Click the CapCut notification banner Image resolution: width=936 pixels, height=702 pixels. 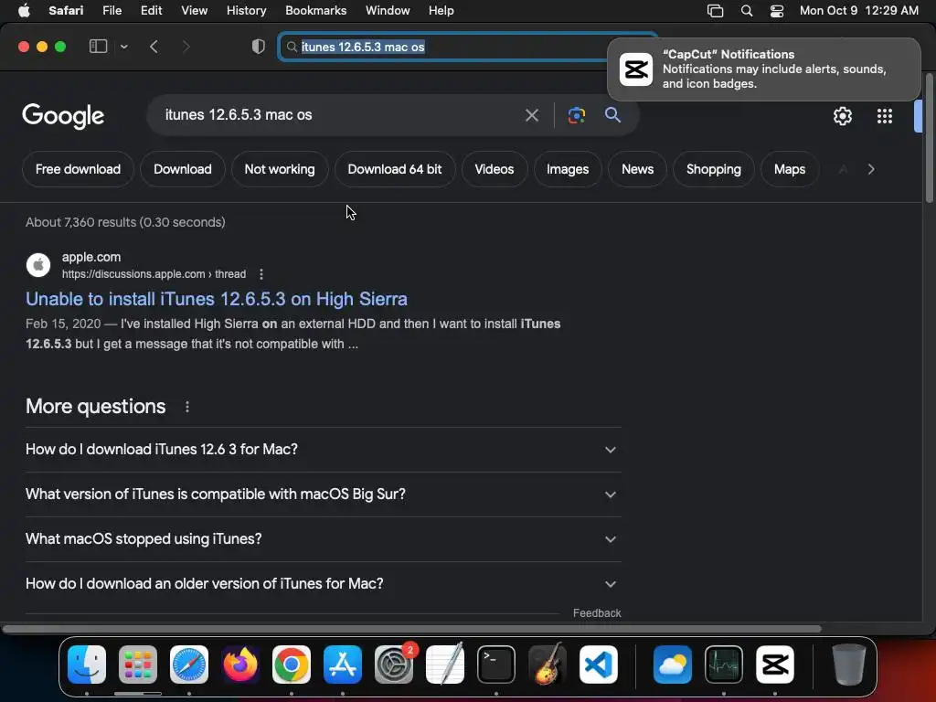point(763,69)
